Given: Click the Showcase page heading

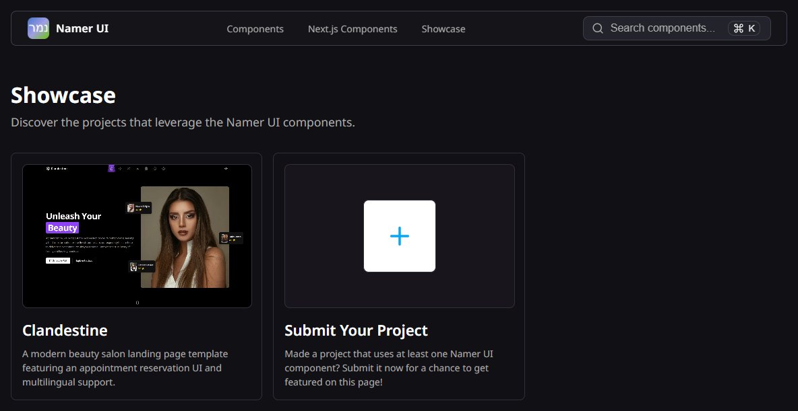Looking at the screenshot, I should pyautogui.click(x=63, y=95).
